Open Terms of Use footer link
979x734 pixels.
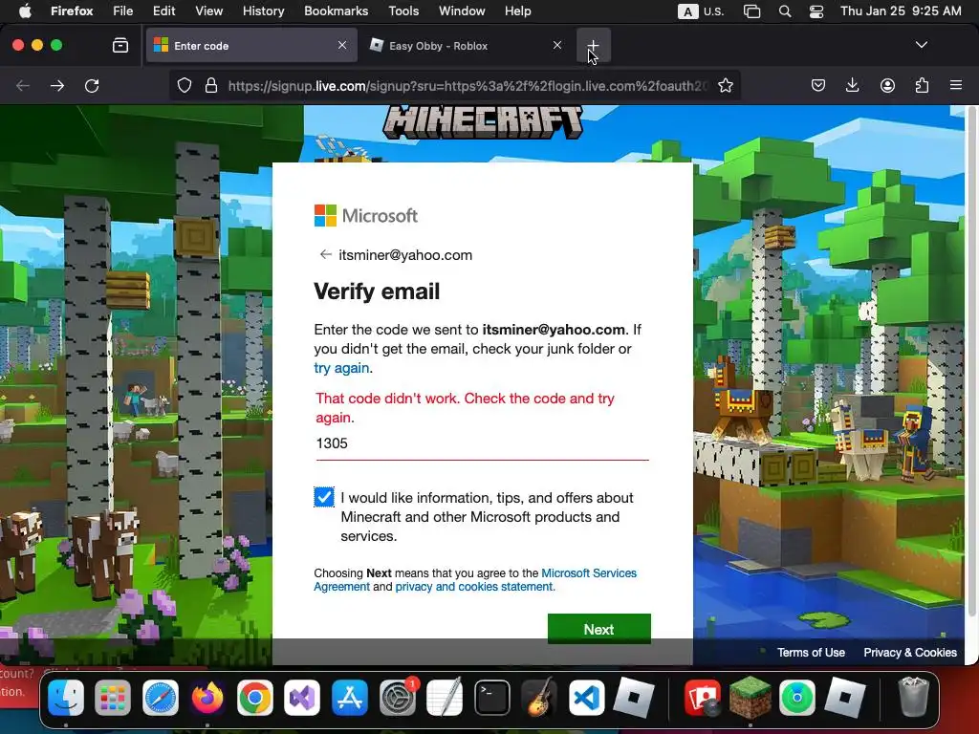point(811,652)
